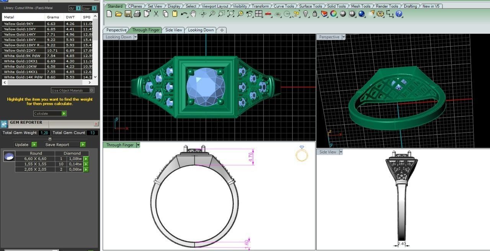The width and height of the screenshot is (490, 251).
Task: Click the Paste clipboard icon
Action: click(x=175, y=14)
